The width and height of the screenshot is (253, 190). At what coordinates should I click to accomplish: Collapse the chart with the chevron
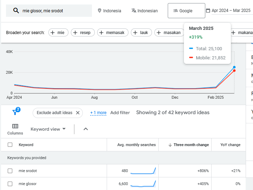(86, 129)
